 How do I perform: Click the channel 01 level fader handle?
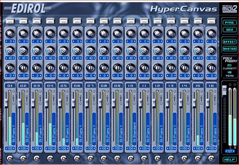(6, 103)
